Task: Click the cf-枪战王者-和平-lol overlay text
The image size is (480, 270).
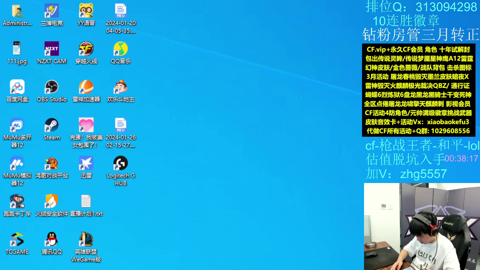Action: 422,145
